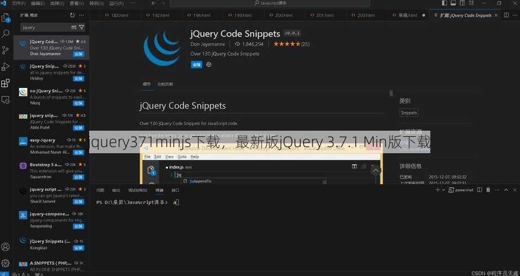Open the gear next to the install button
The image size is (520, 276).
pos(209,65)
